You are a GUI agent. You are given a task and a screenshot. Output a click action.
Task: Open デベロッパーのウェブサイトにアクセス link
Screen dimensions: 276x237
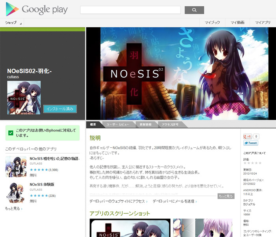click(x=118, y=201)
